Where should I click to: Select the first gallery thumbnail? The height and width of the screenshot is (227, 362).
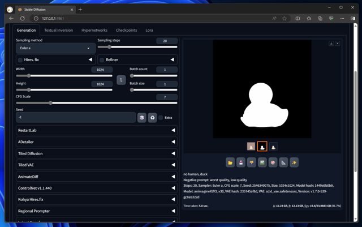(x=251, y=147)
